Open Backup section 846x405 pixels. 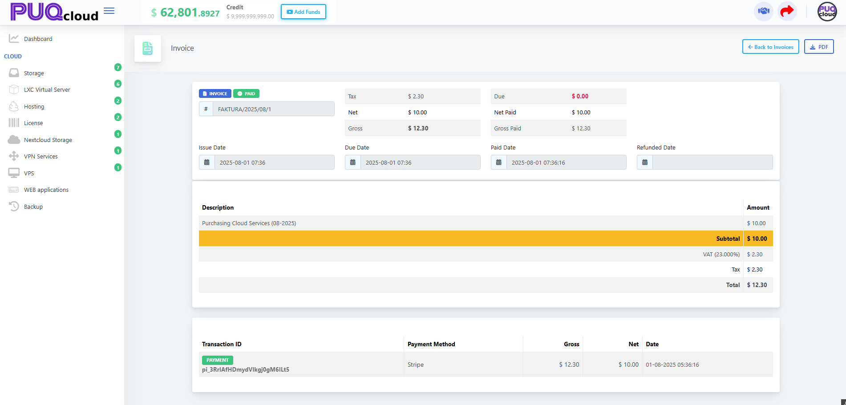(33, 207)
